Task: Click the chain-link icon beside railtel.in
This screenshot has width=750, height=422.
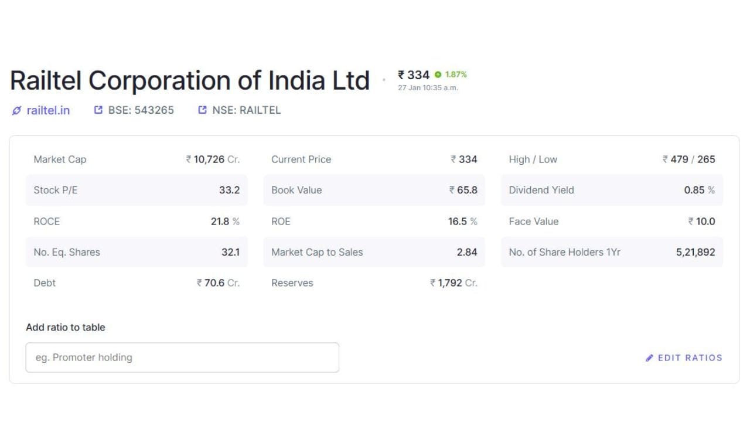Action: coord(16,111)
